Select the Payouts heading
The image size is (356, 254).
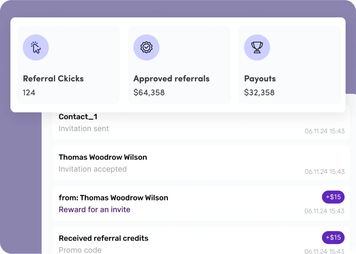(260, 79)
